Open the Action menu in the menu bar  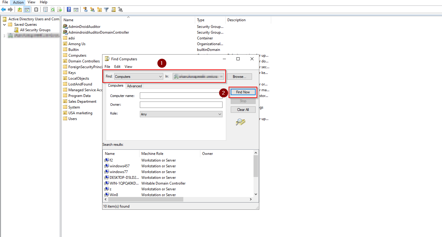tap(18, 2)
